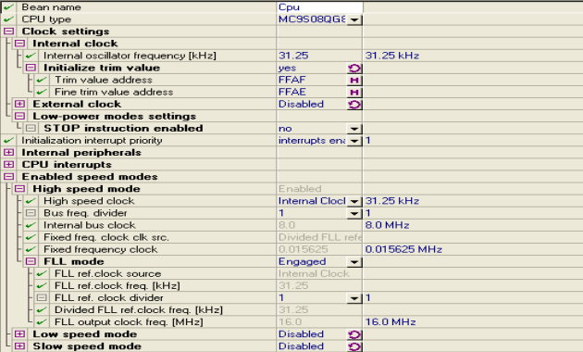Click the 16.0 MHz FLL output value
The width and height of the screenshot is (583, 352).
point(391,321)
